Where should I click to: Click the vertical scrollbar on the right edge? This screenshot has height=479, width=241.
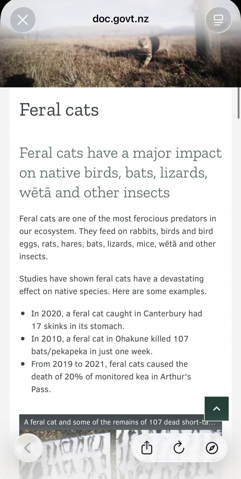tap(239, 103)
